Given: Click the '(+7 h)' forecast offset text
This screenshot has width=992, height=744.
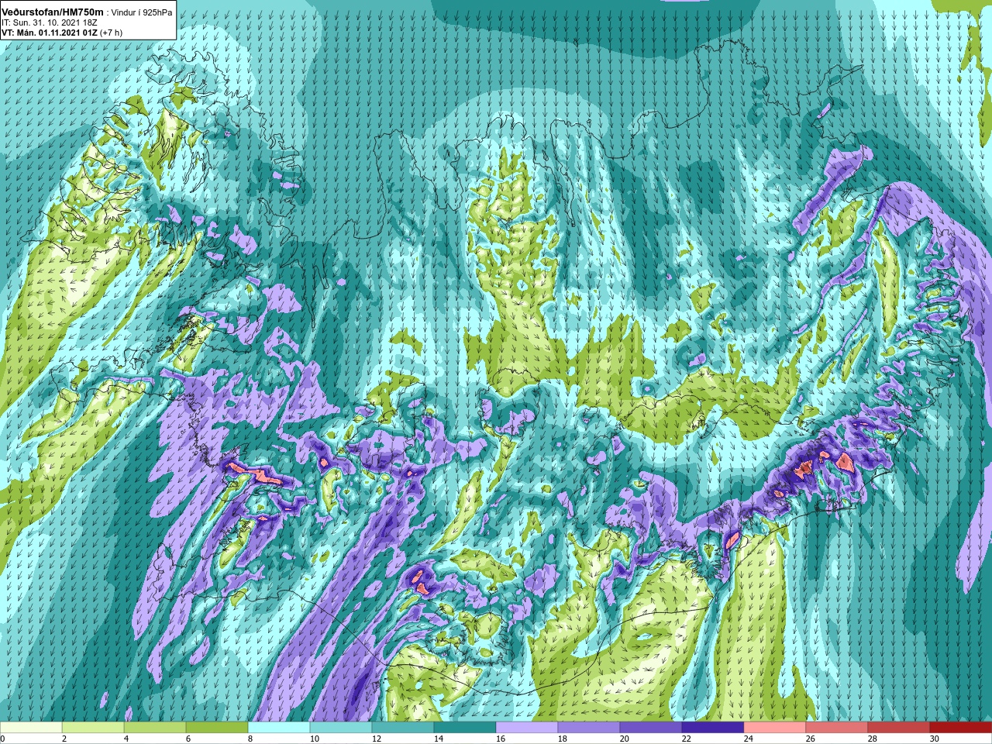Looking at the screenshot, I should pyautogui.click(x=111, y=33).
